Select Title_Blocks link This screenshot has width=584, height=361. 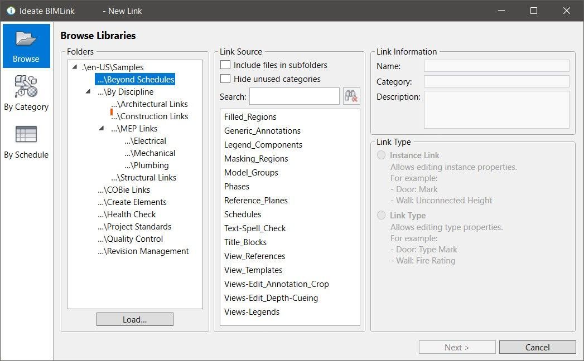click(245, 242)
